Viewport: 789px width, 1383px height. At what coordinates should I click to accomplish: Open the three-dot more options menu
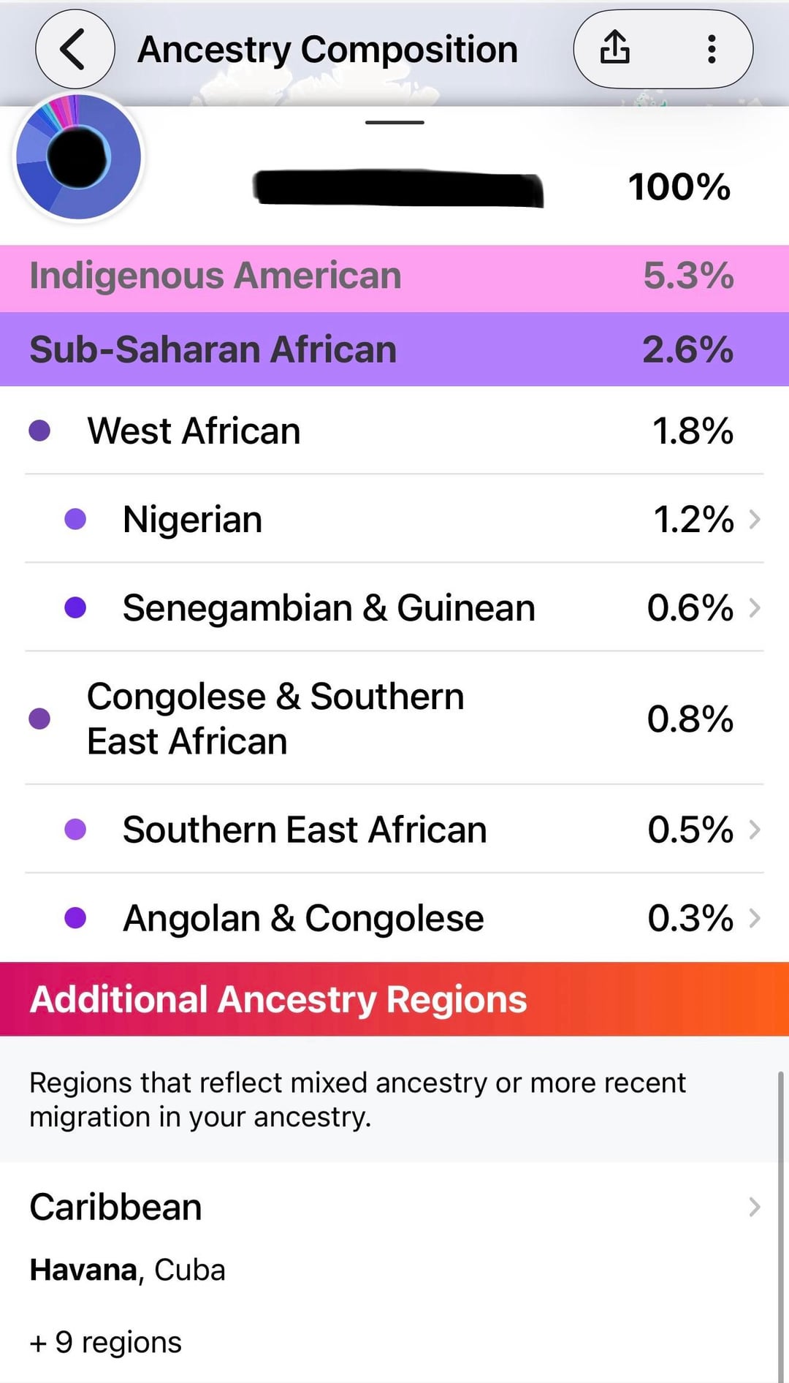tap(711, 49)
